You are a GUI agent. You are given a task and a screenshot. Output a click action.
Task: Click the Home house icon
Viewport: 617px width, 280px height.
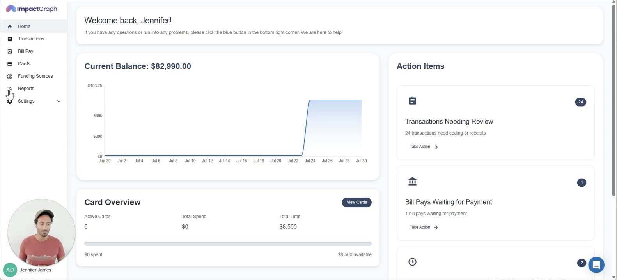pos(10,26)
